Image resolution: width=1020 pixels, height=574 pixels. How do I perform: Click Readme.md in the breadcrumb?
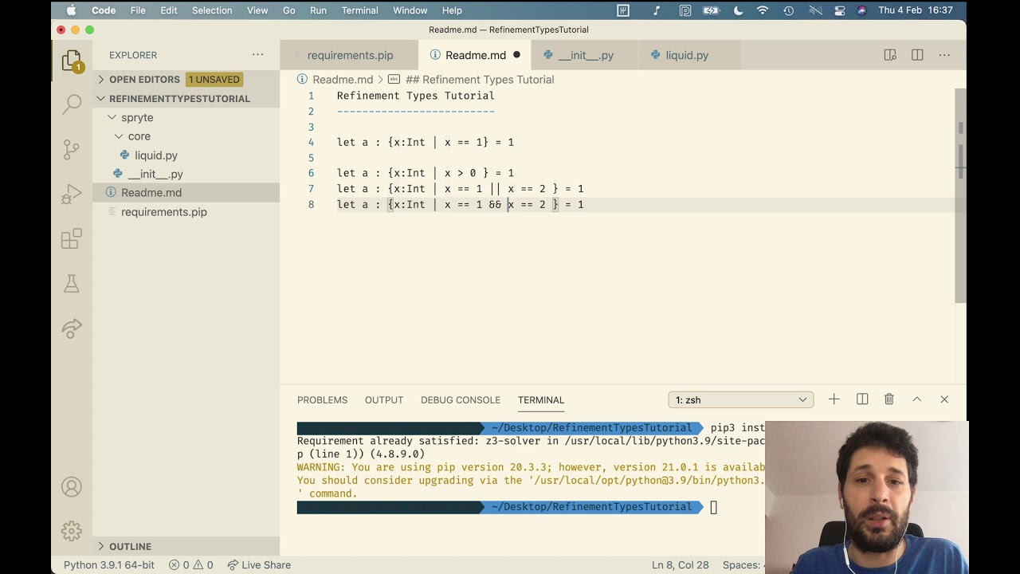pyautogui.click(x=343, y=80)
